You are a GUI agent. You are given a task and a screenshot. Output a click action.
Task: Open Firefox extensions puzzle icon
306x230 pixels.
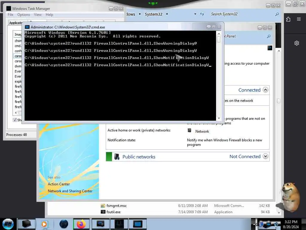288,19
